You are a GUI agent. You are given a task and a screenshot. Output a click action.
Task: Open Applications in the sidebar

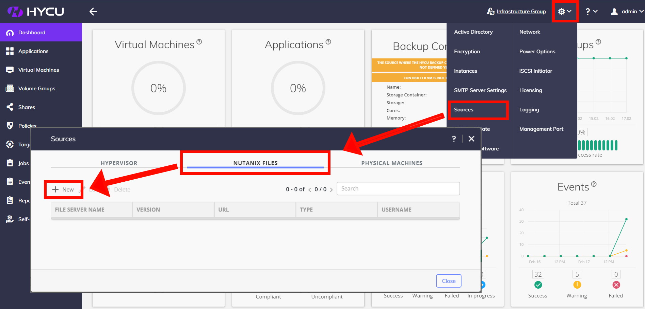pyautogui.click(x=41, y=51)
